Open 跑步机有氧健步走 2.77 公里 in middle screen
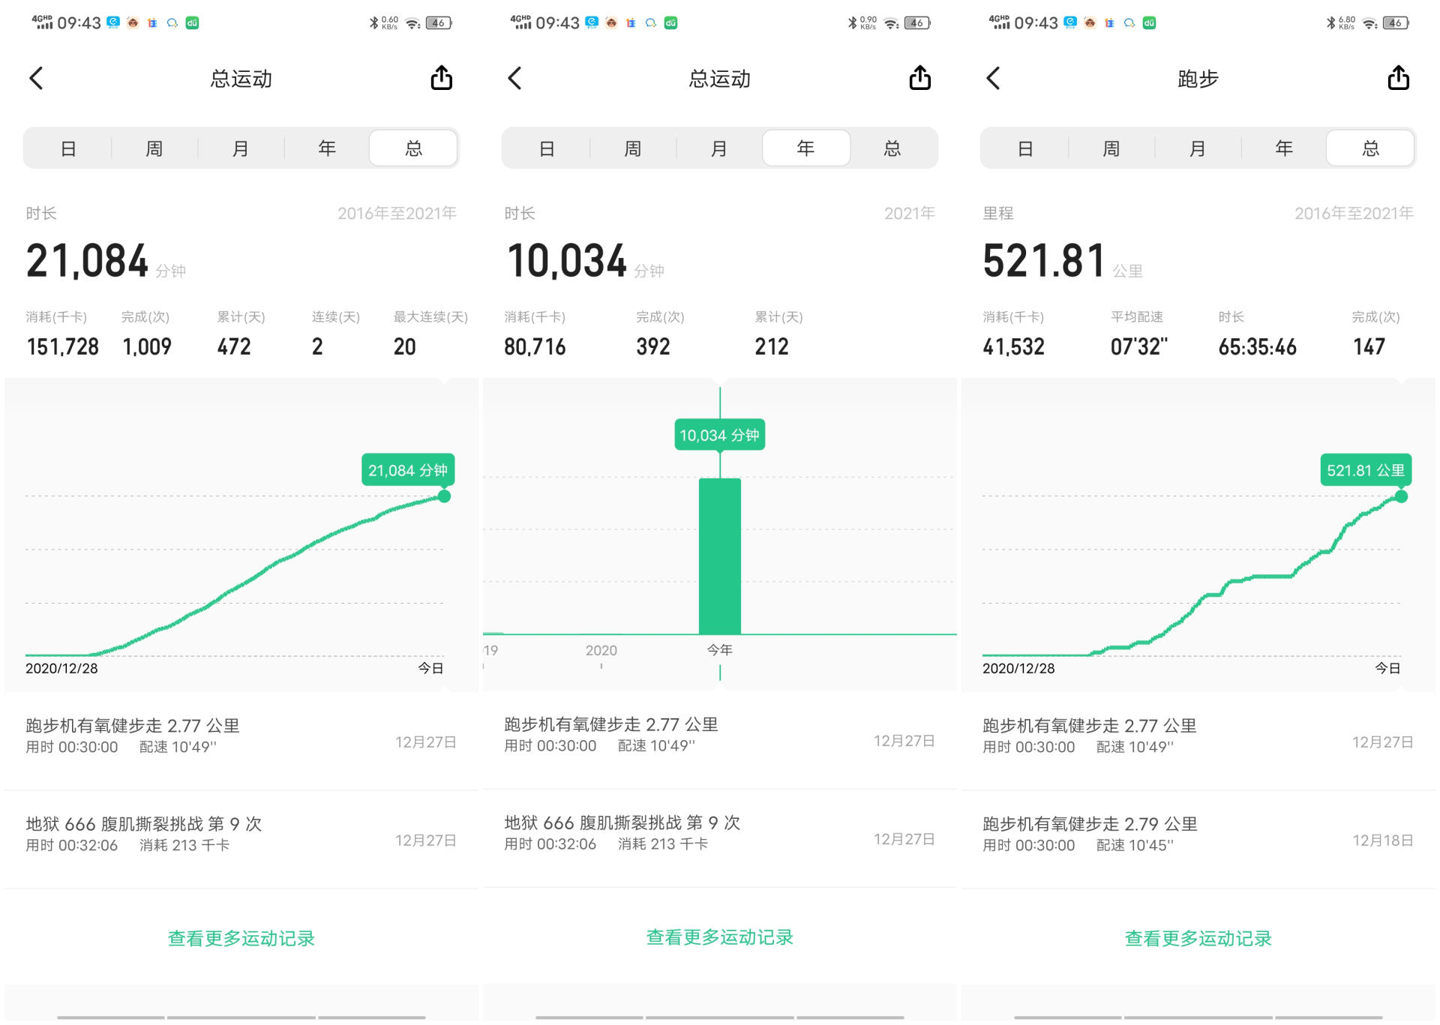This screenshot has width=1440, height=1025. pyautogui.click(x=720, y=739)
